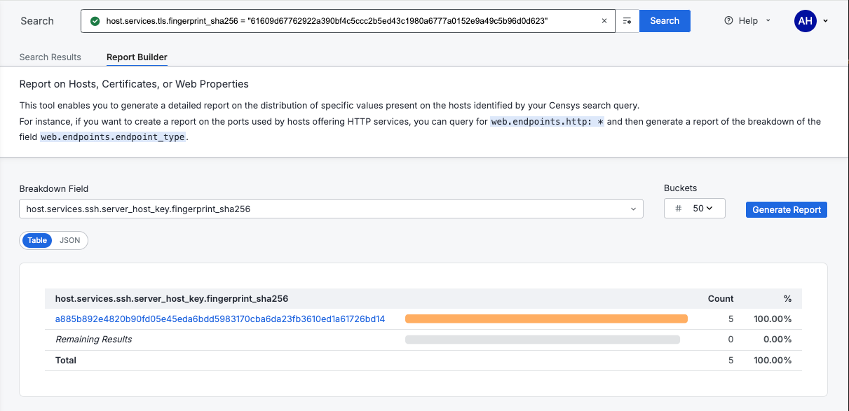Expand the Help menu chevron
849x411 pixels.
tap(768, 21)
